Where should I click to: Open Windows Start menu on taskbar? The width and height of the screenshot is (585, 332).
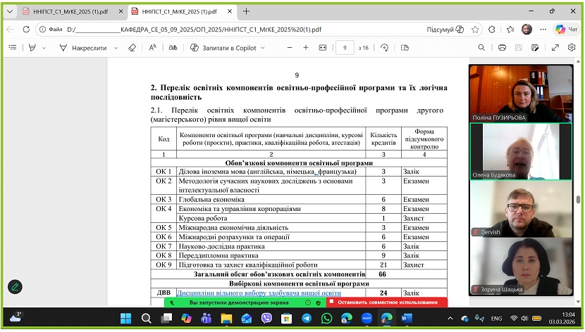pyautogui.click(x=125, y=318)
